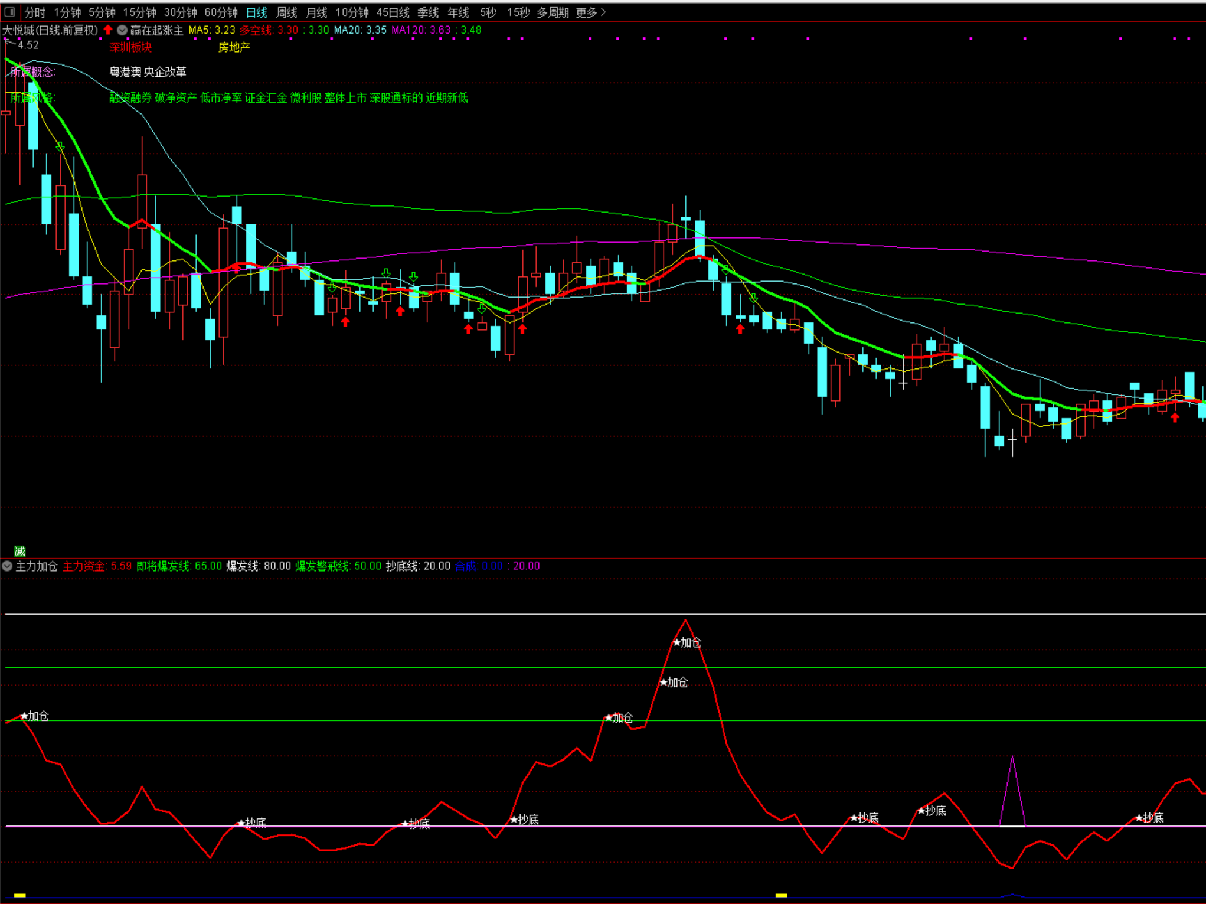Select the 30分钟 period tab
This screenshot has height=904, width=1206.
[x=180, y=12]
